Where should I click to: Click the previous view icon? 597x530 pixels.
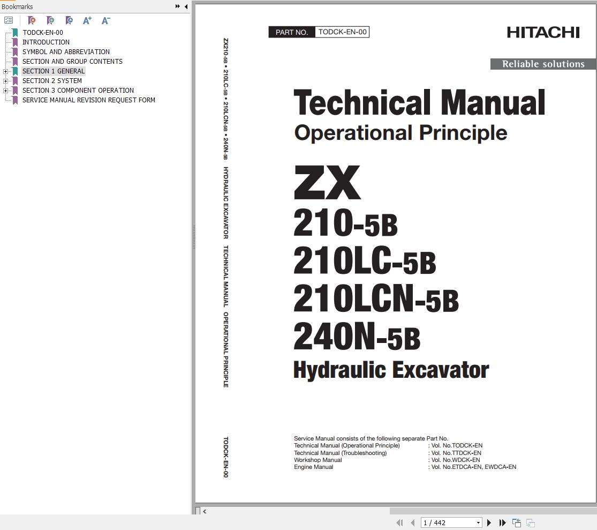pyautogui.click(x=517, y=522)
